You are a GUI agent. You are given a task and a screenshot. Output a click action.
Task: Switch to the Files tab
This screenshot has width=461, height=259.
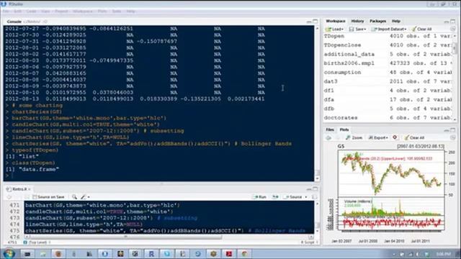(x=330, y=129)
